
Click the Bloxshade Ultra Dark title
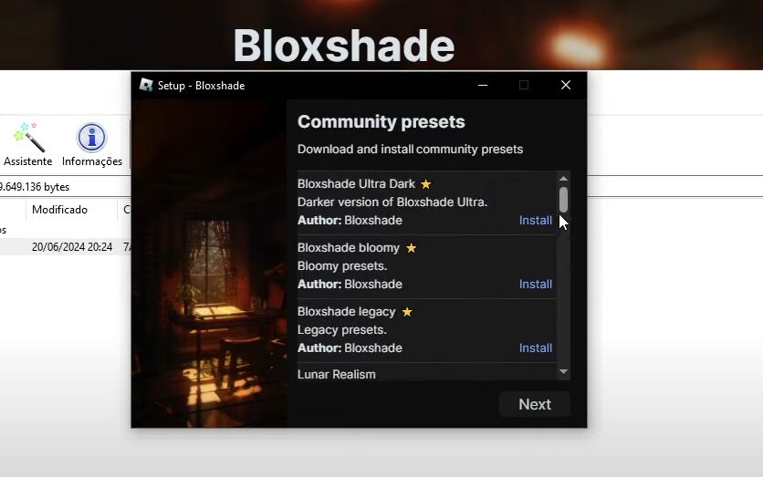click(356, 184)
